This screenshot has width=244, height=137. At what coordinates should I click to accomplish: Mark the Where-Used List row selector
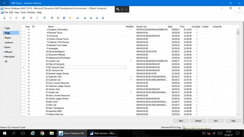pyautogui.click(x=23, y=114)
